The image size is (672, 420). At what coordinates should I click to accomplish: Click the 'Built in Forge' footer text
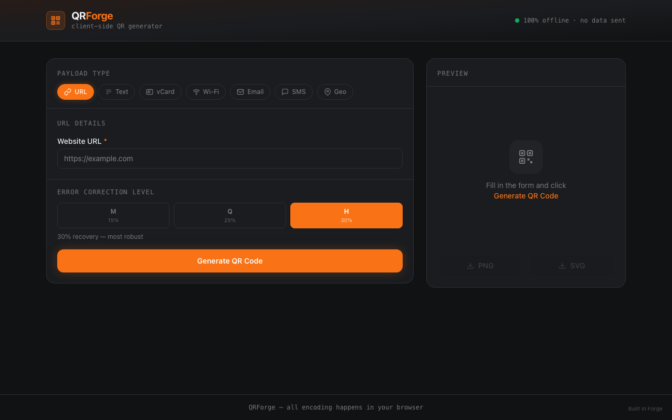pyautogui.click(x=645, y=409)
